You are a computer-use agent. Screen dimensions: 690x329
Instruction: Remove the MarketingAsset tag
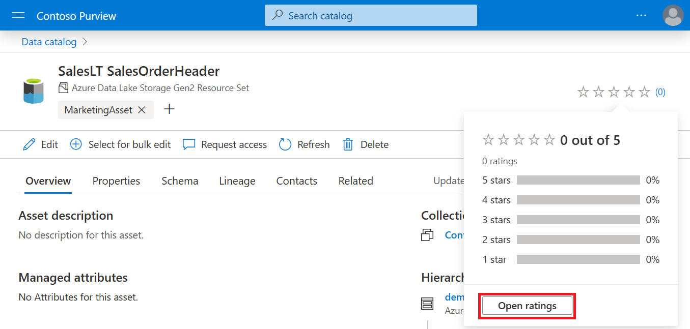(142, 110)
